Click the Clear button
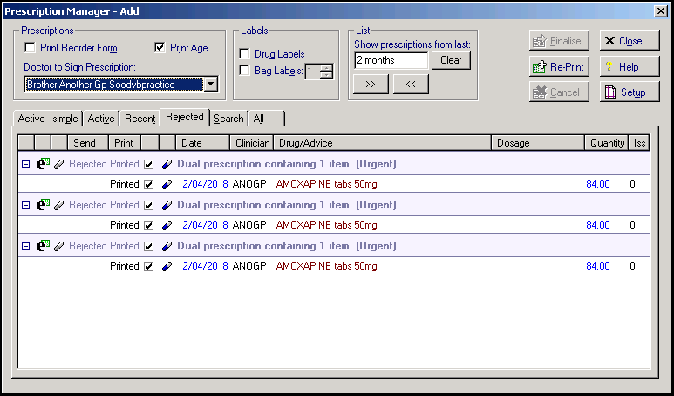The width and height of the screenshot is (674, 396). coord(451,61)
